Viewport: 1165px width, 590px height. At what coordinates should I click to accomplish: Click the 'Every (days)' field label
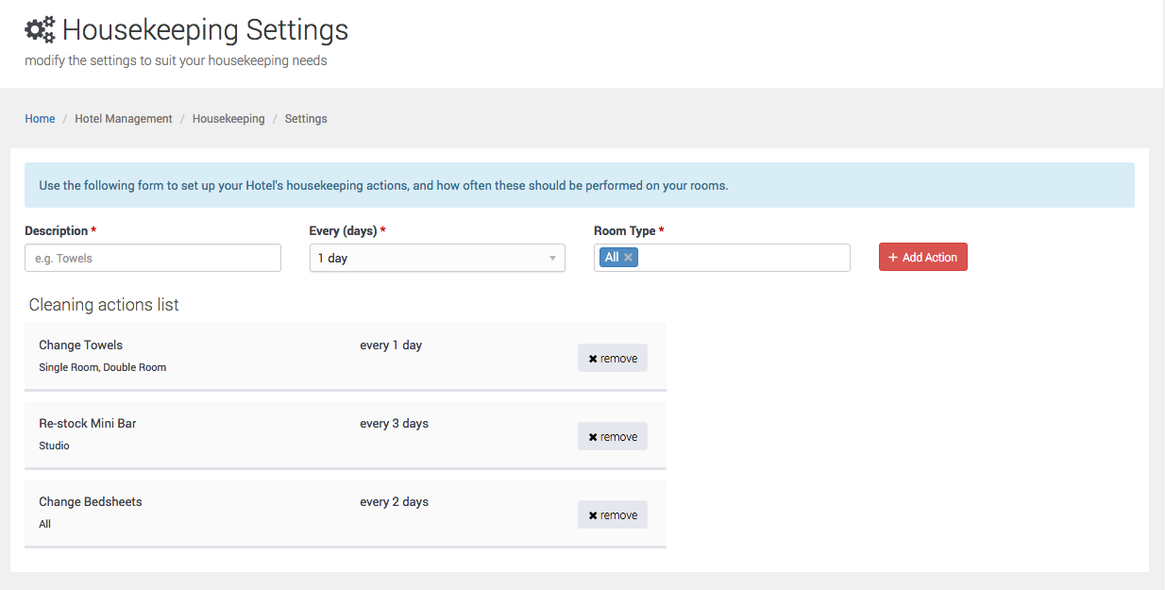pos(344,231)
